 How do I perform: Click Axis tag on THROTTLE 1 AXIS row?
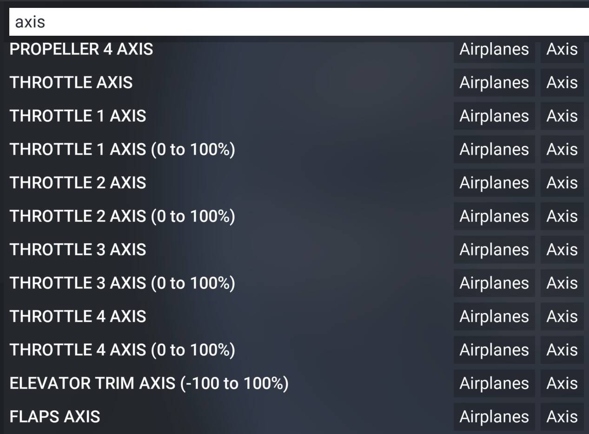click(562, 116)
